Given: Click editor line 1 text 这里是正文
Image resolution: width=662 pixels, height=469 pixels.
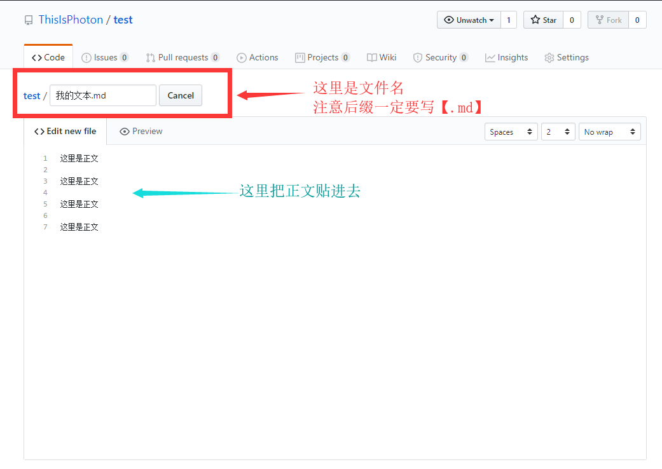Looking at the screenshot, I should click(79, 158).
